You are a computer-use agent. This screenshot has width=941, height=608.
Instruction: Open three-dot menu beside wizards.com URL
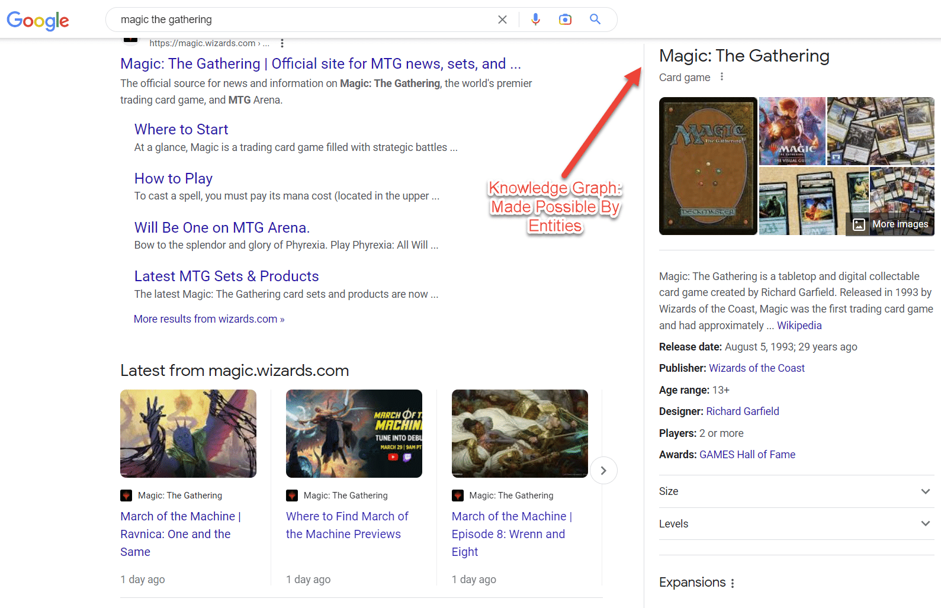tap(282, 43)
